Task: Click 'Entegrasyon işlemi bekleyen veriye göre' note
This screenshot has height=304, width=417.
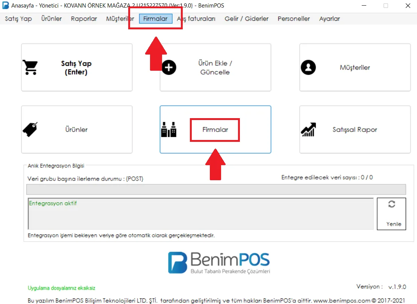Action: [x=121, y=235]
